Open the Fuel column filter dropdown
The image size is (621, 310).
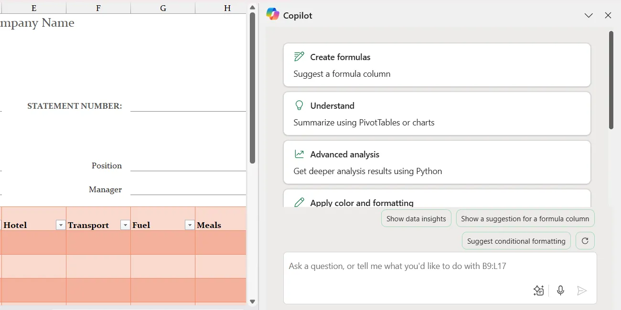190,224
